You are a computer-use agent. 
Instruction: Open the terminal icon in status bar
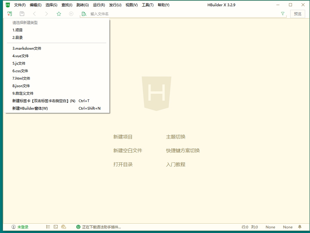pyautogui.click(x=56, y=227)
